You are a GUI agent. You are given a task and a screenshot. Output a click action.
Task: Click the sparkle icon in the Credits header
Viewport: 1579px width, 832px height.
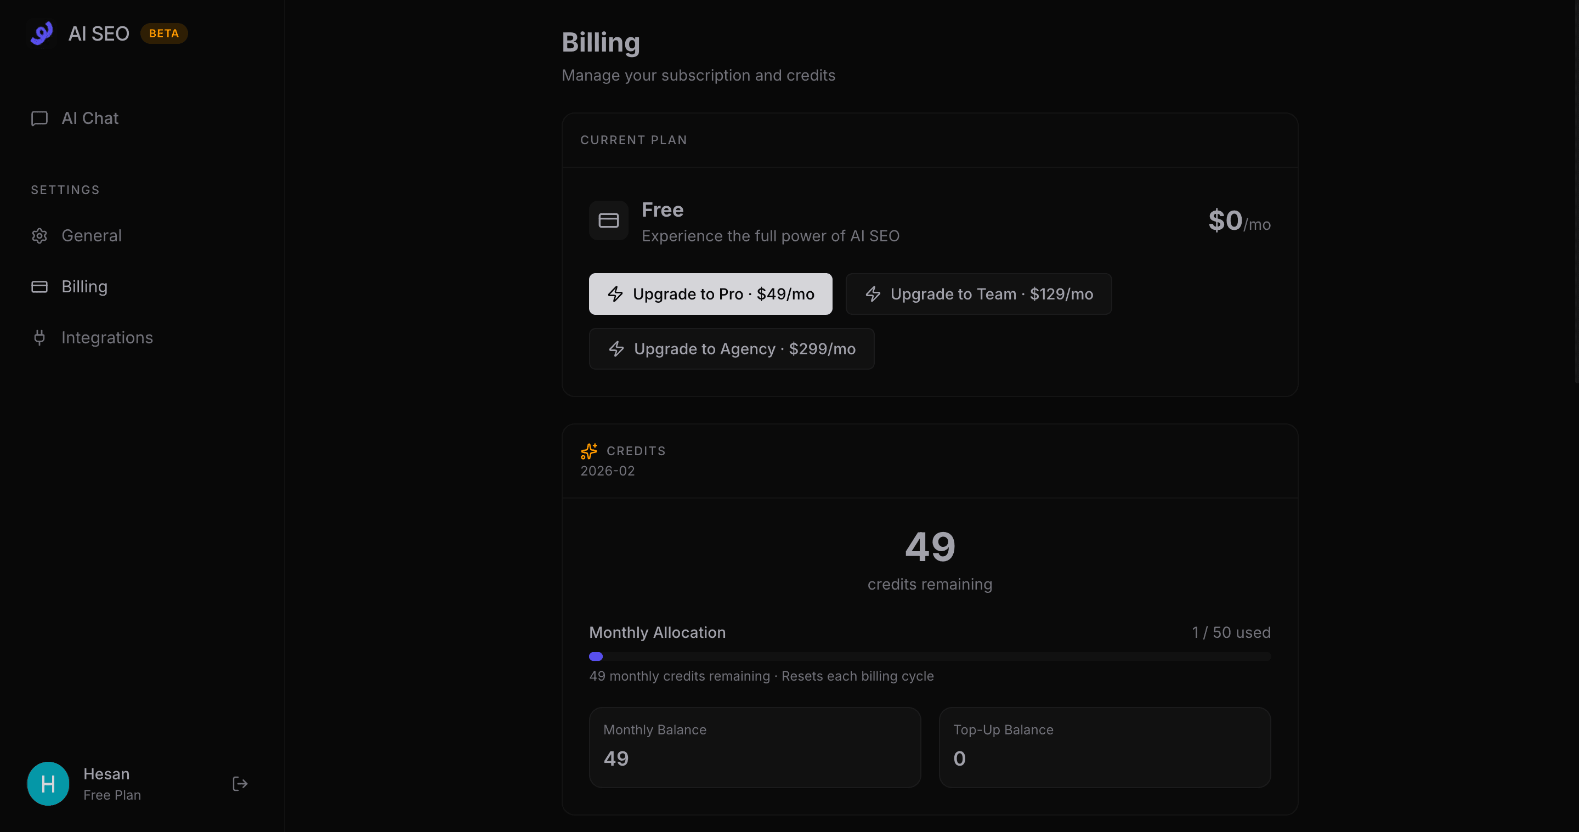[x=588, y=451]
